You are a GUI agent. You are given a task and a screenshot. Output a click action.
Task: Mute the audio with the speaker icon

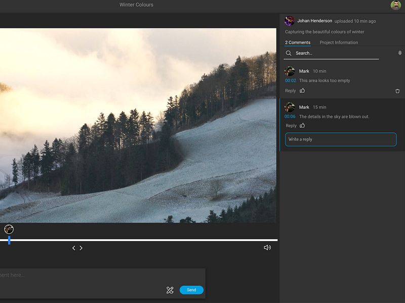[267, 247]
